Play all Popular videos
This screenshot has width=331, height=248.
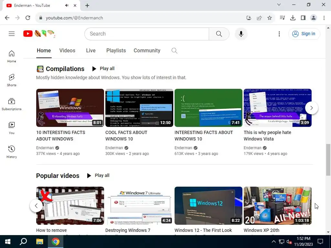(98, 175)
